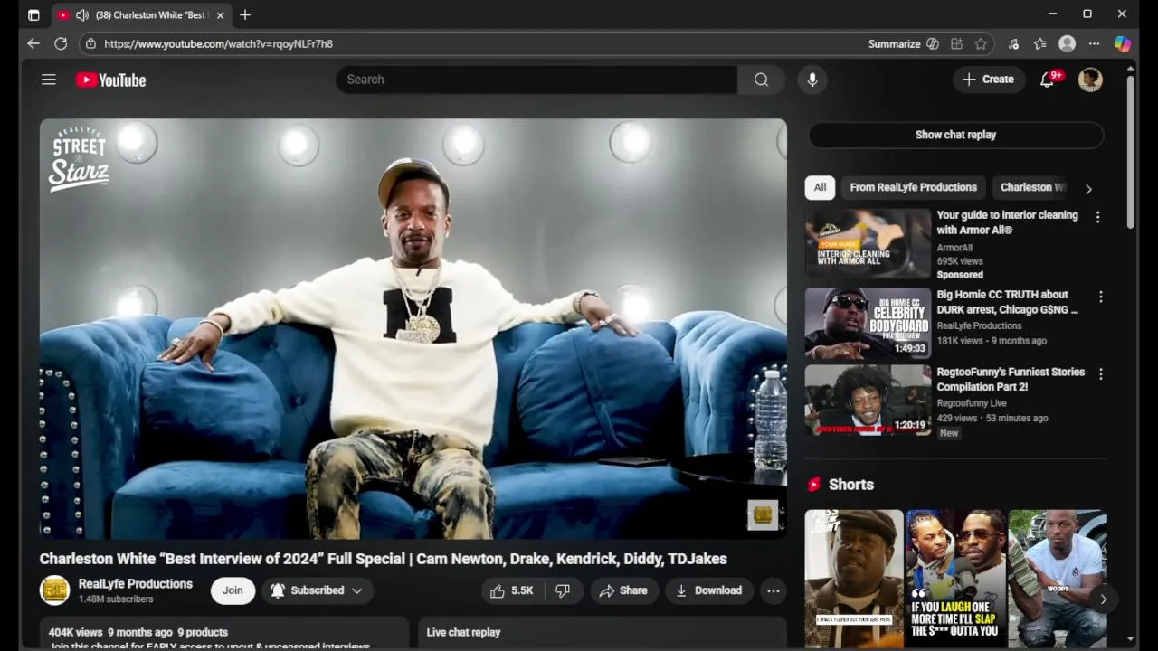
Task: Open more actions ellipsis under the video
Action: pyautogui.click(x=774, y=590)
